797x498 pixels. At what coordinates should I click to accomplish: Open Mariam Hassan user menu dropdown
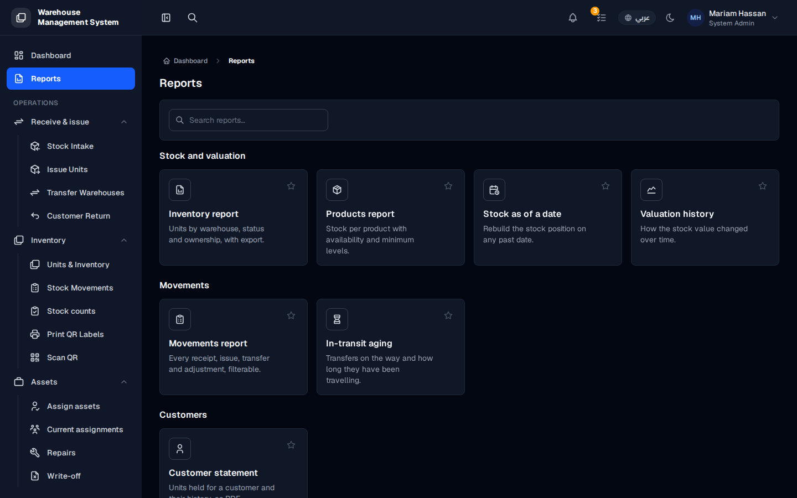pos(733,18)
